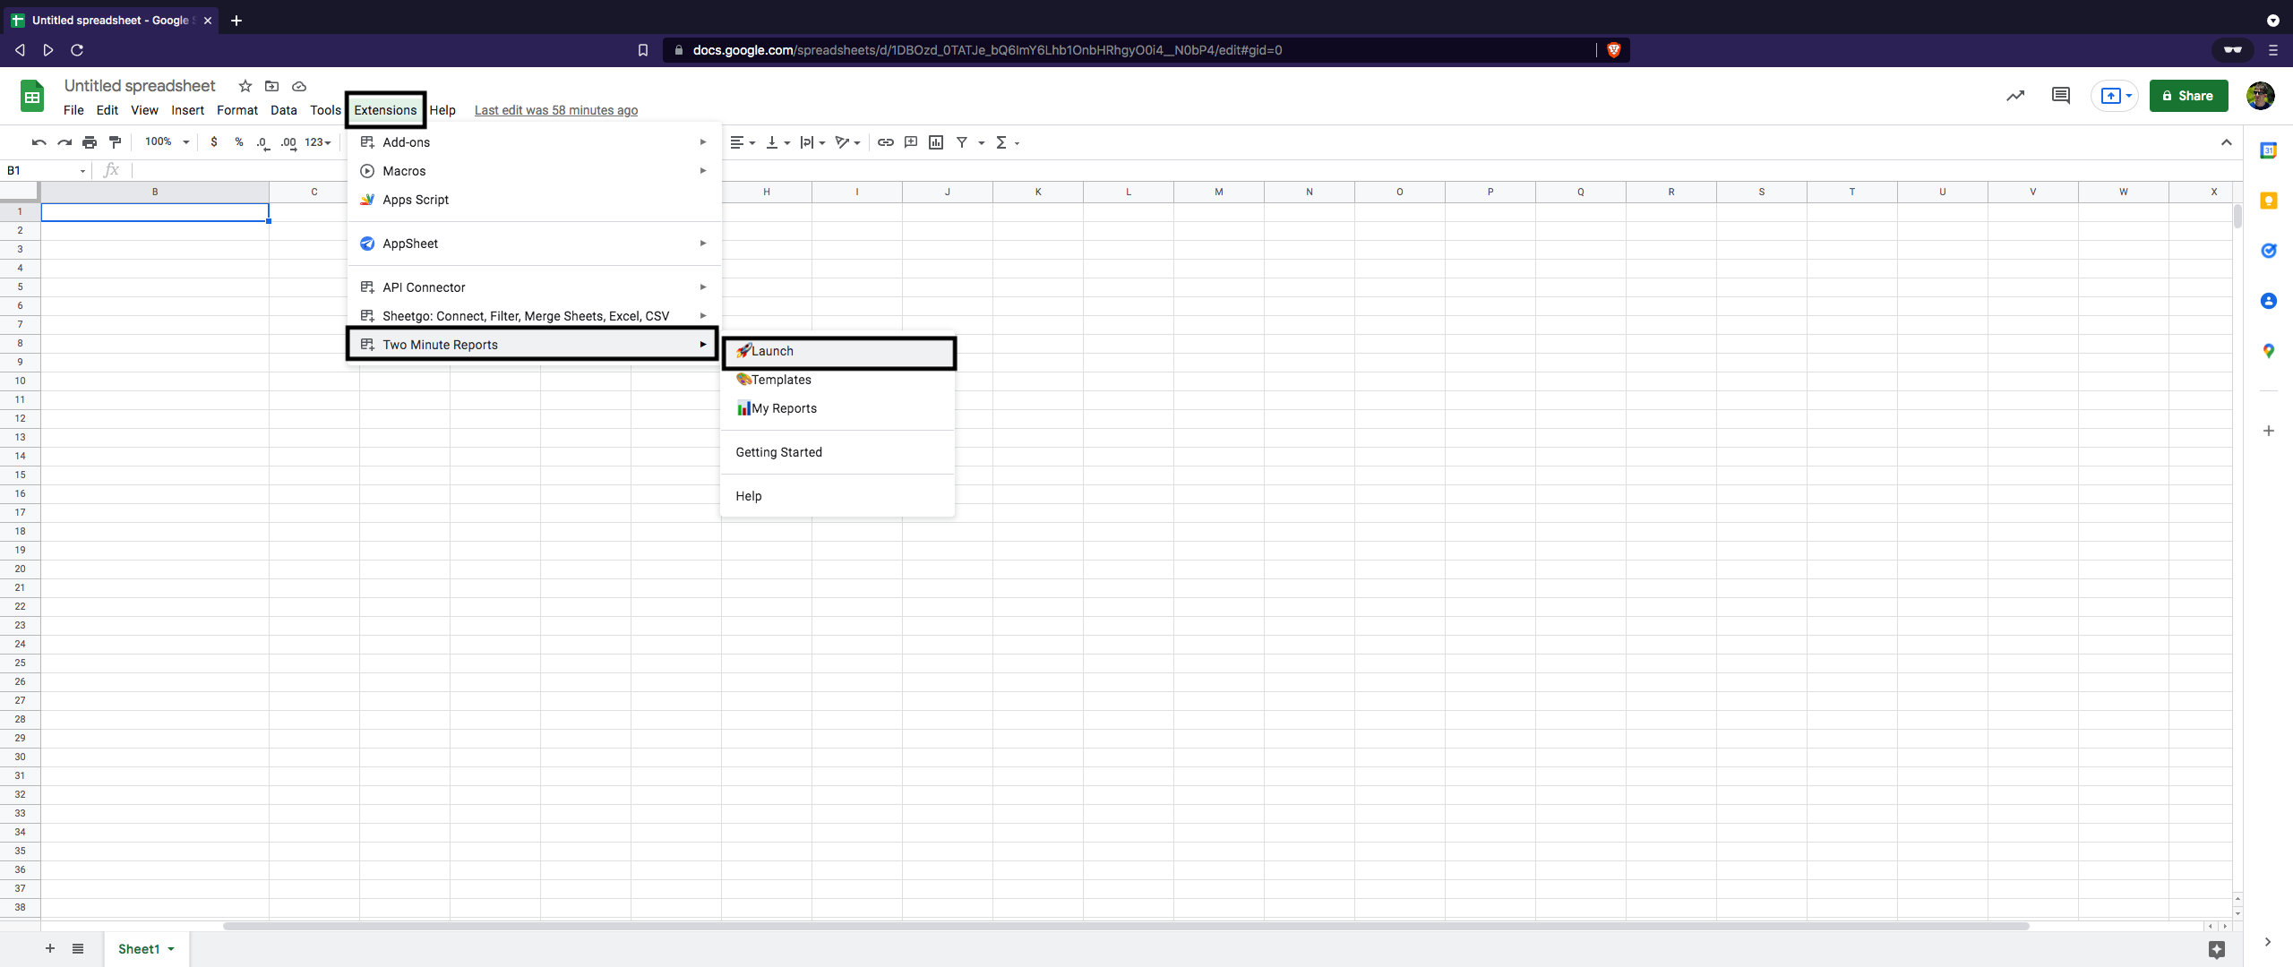2293x967 pixels.
Task: Open Google Keep side panel
Action: tap(2269, 201)
